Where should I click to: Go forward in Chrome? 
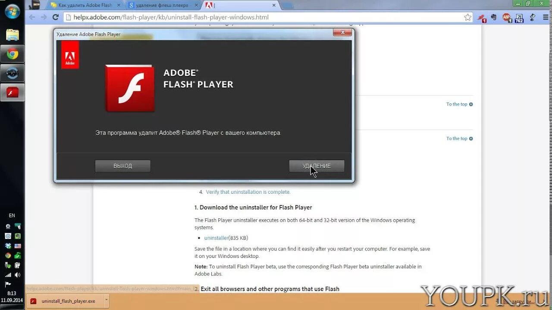[x=44, y=17]
